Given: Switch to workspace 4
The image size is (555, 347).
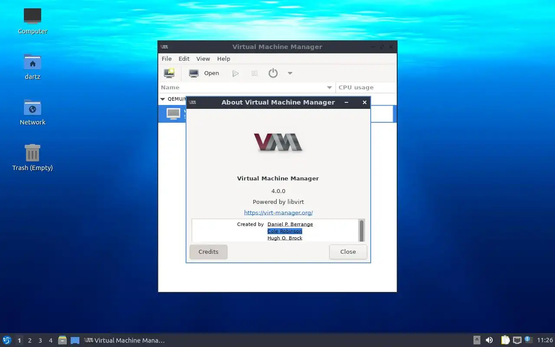Looking at the screenshot, I should click(x=50, y=340).
